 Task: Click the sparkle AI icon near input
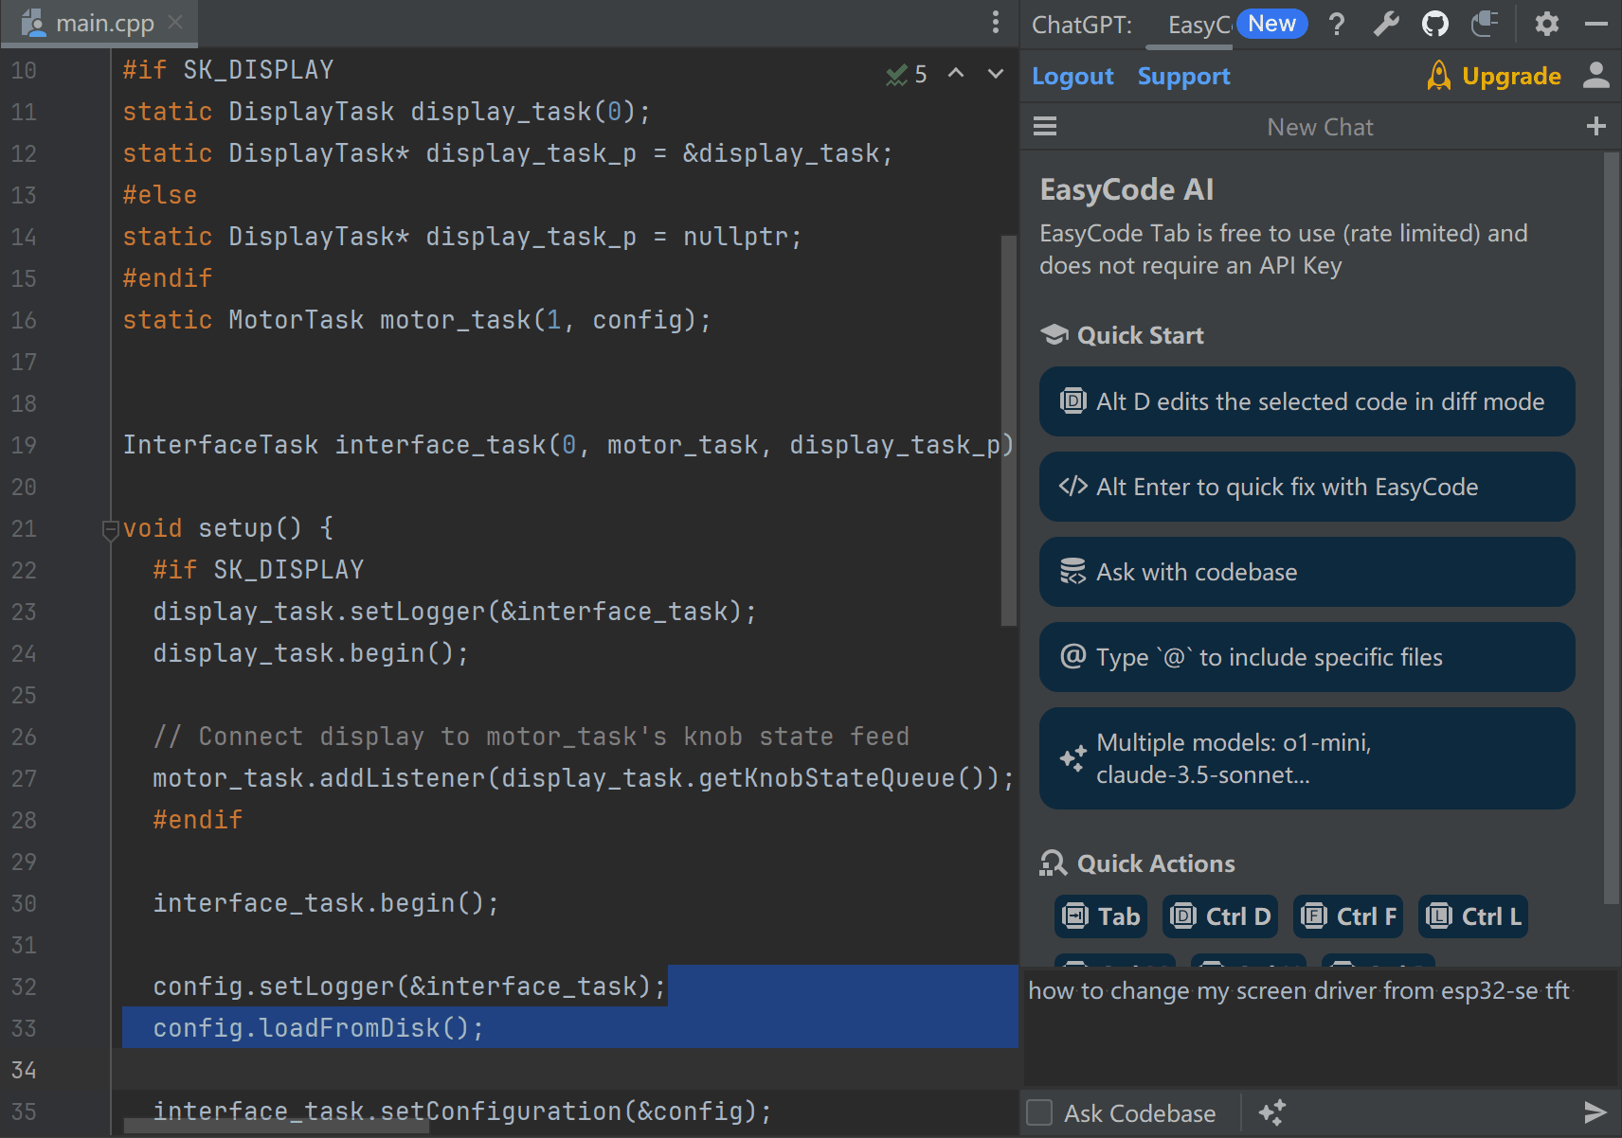[1272, 1111]
